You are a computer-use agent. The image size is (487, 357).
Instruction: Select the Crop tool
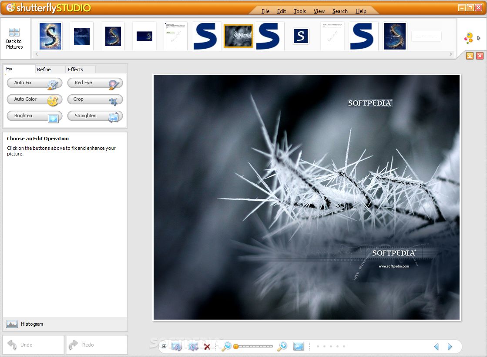[x=95, y=99]
